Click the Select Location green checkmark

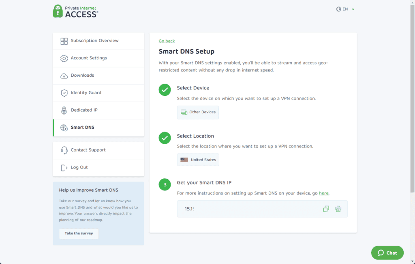pos(165,138)
